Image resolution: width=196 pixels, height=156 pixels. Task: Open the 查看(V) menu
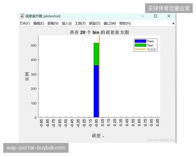(x=53, y=23)
